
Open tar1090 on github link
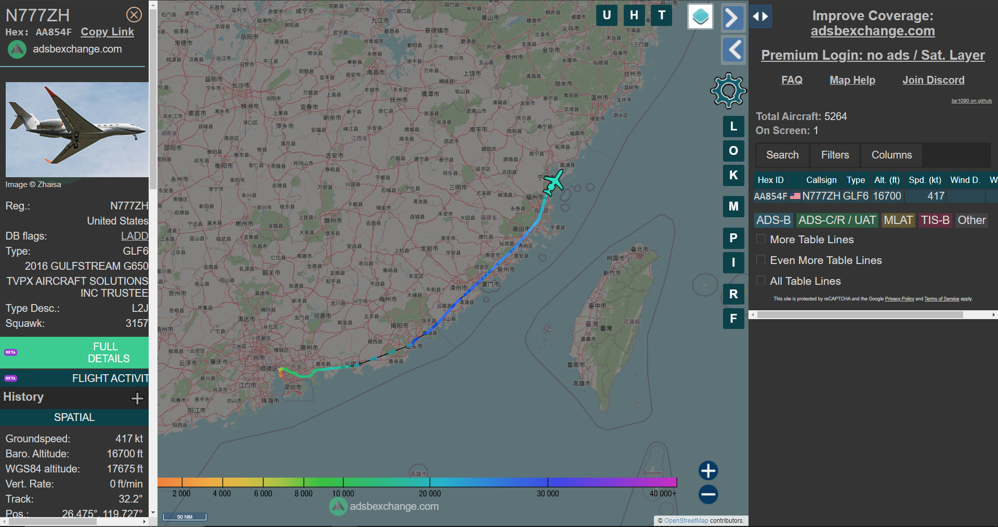(971, 101)
